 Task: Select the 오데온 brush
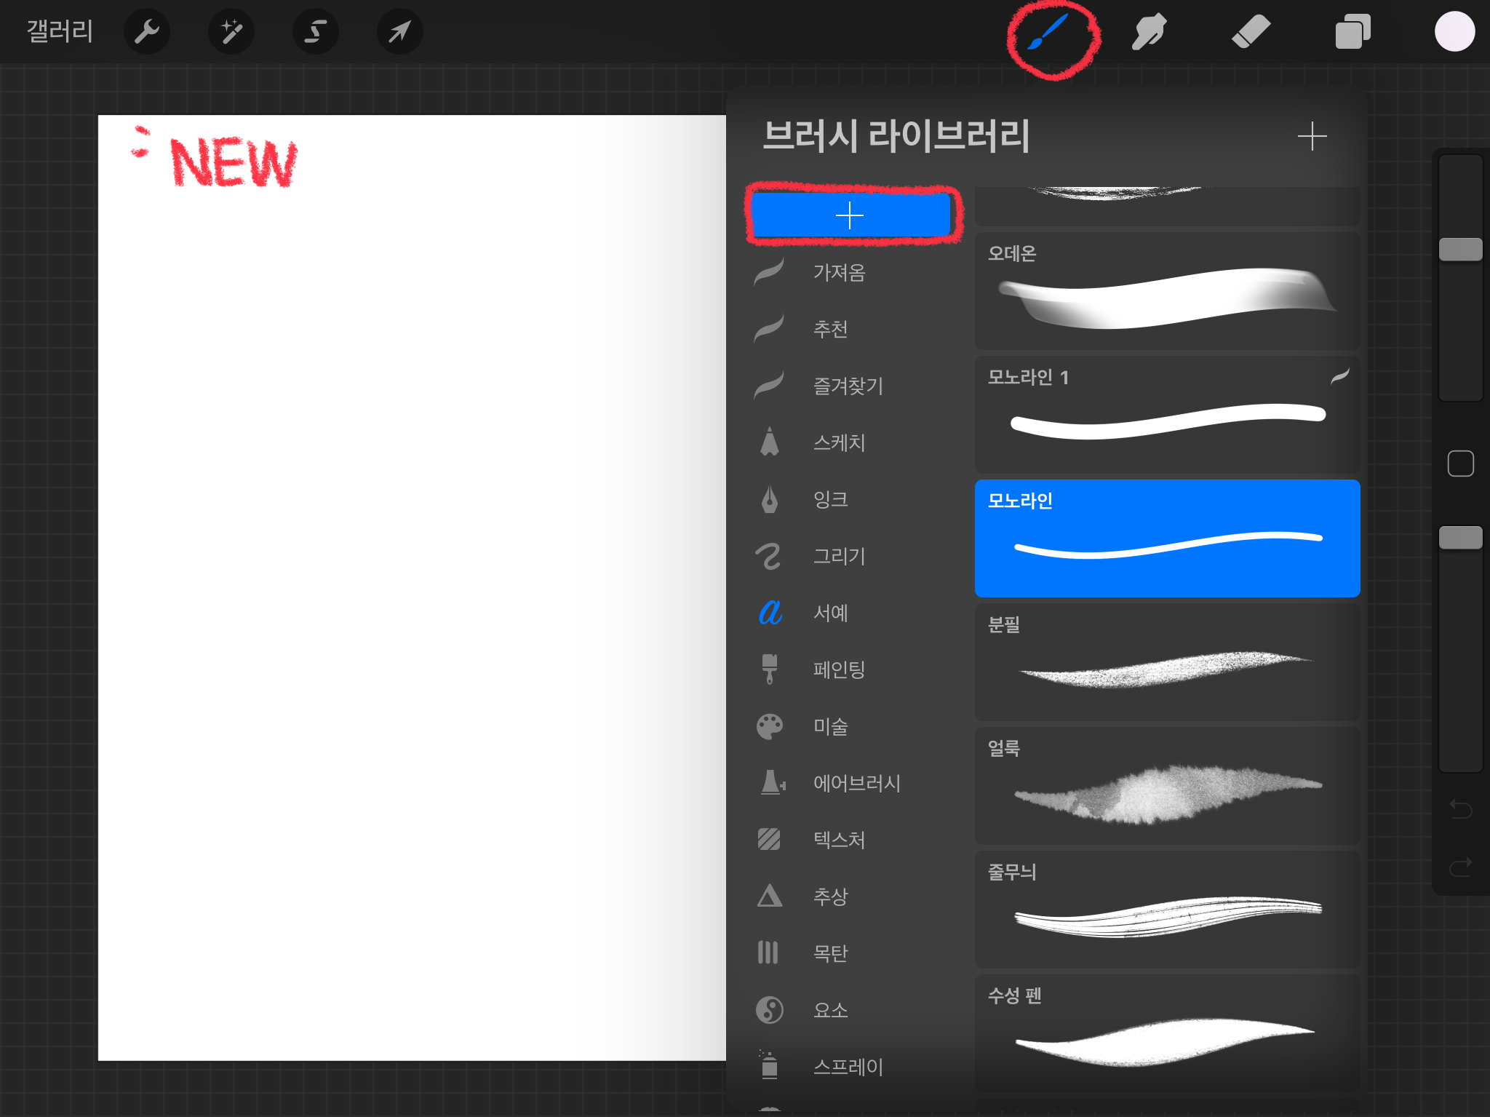(x=1167, y=291)
